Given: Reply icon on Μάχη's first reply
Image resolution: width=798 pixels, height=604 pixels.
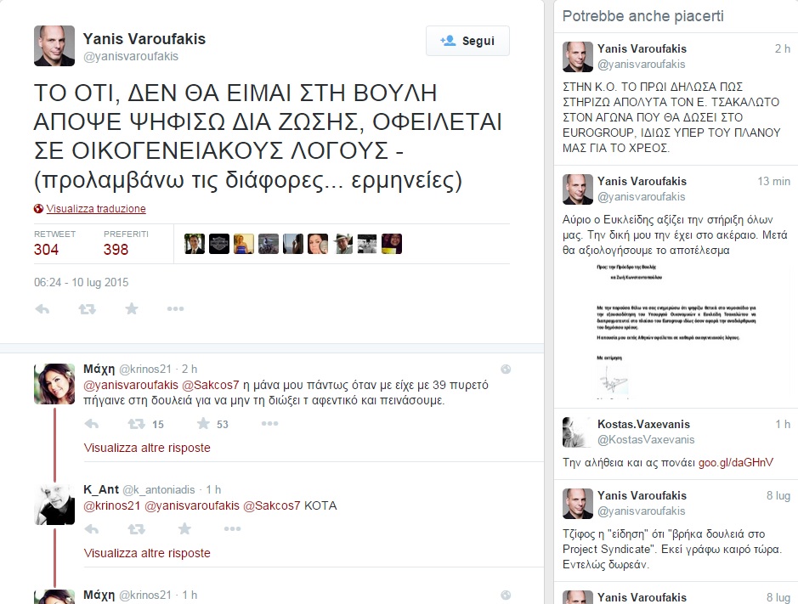Looking at the screenshot, I should coord(92,424).
